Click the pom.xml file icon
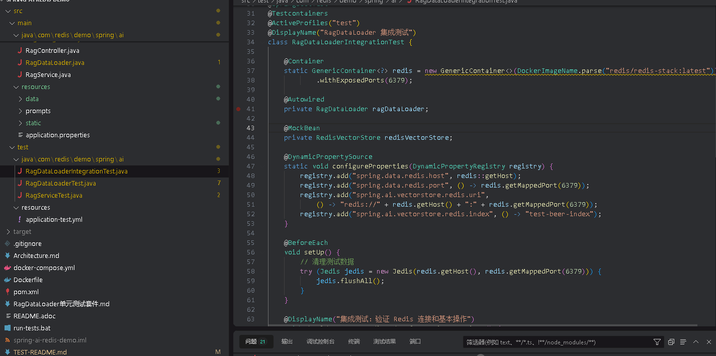The height and width of the screenshot is (356, 716). tap(8, 292)
